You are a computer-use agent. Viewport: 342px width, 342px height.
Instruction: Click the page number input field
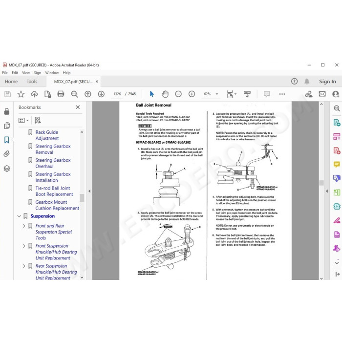(x=117, y=94)
